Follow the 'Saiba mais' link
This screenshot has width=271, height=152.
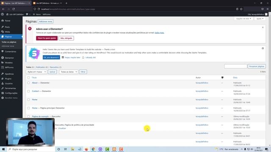(159, 33)
